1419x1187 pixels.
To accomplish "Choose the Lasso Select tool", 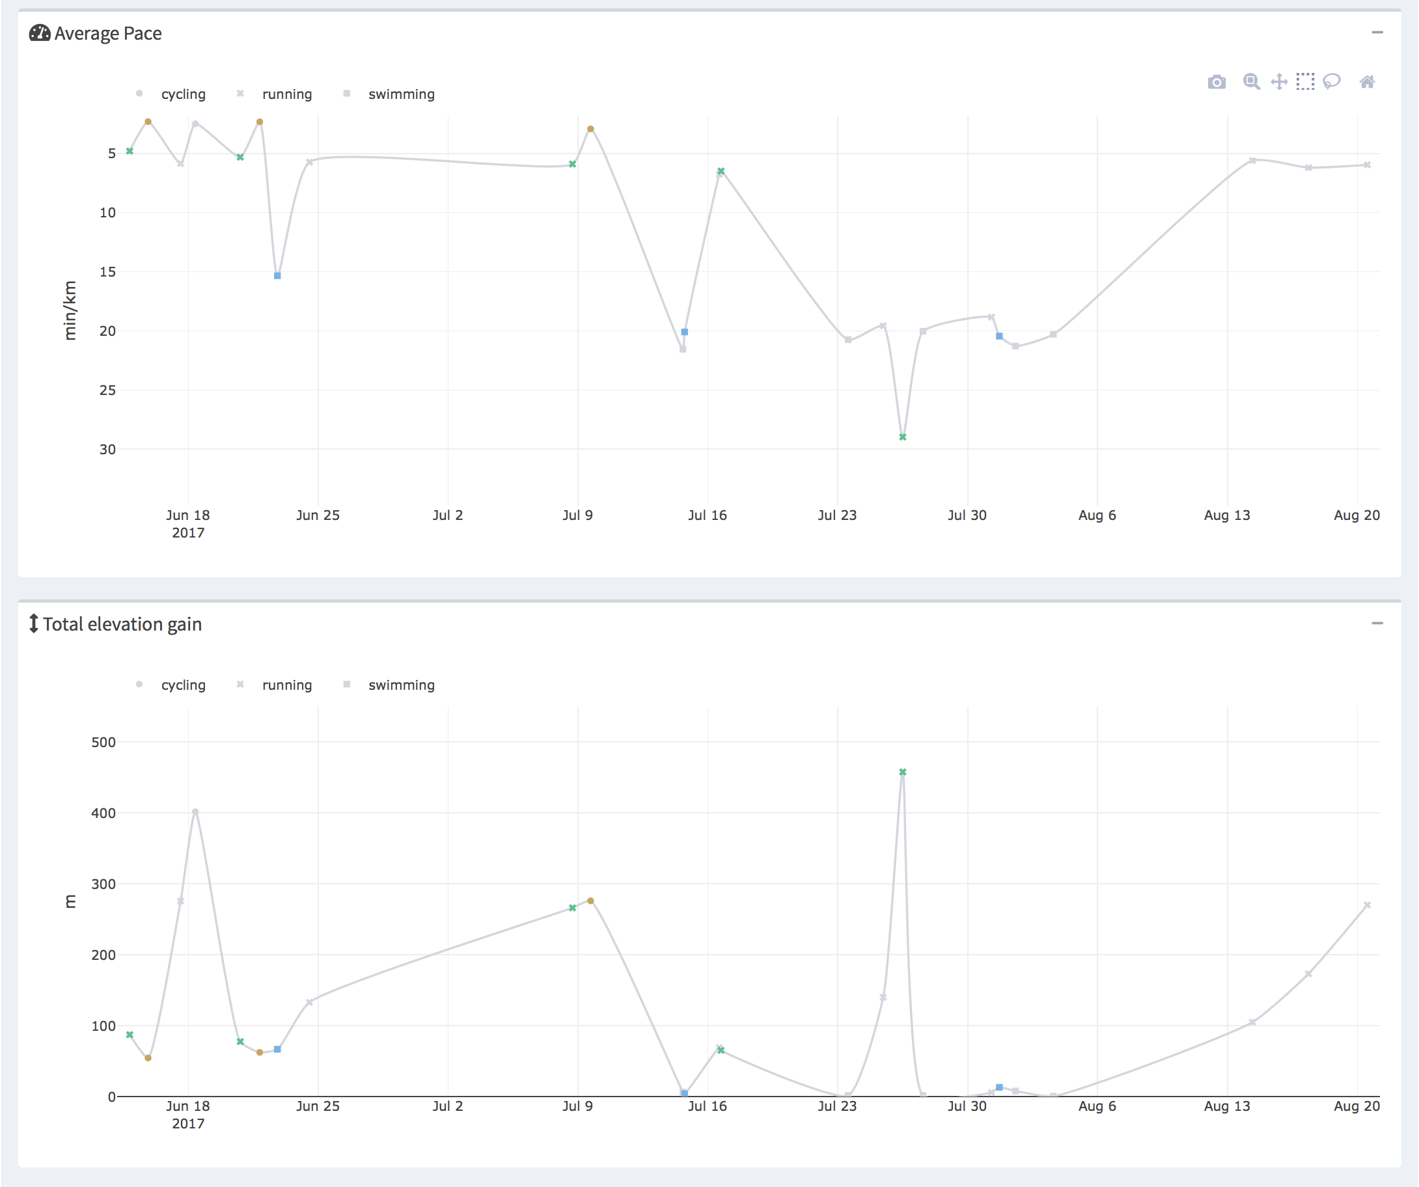I will (1332, 82).
